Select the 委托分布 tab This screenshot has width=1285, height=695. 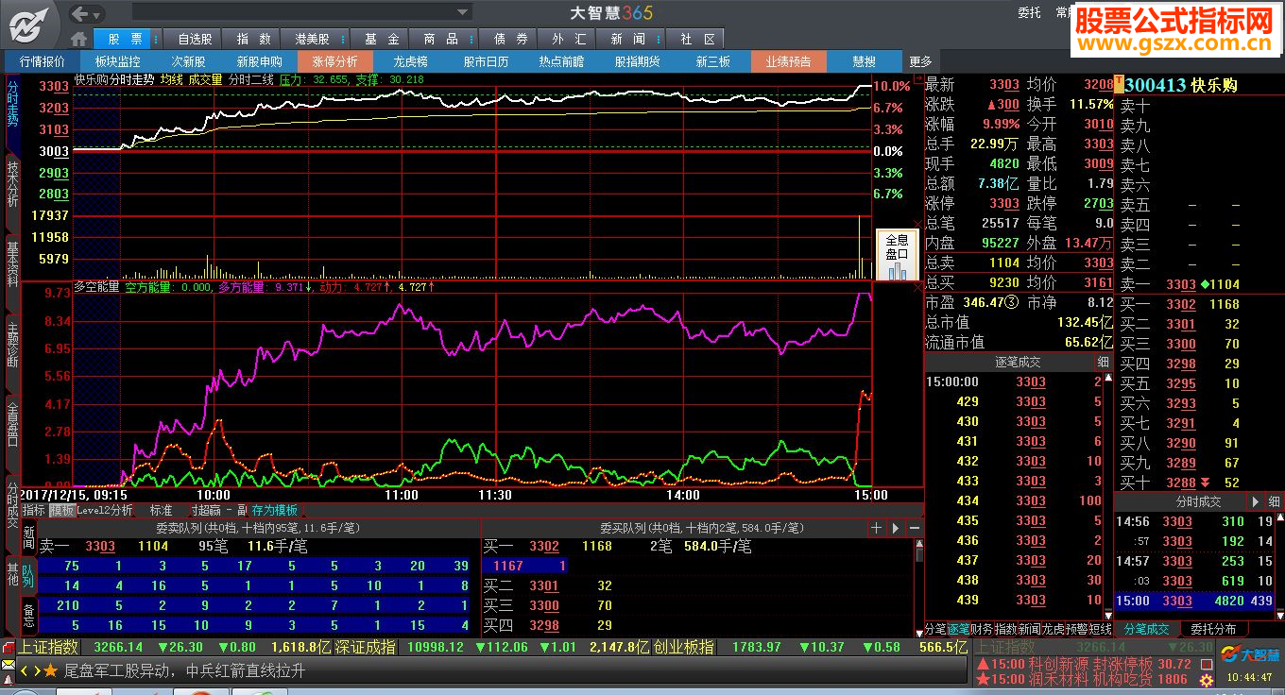[1213, 629]
